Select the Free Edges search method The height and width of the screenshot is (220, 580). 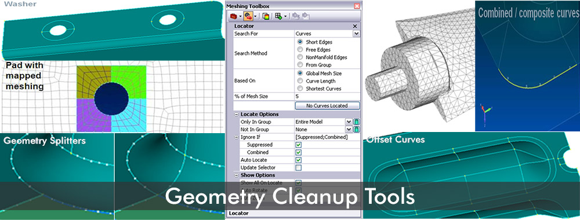(300, 50)
